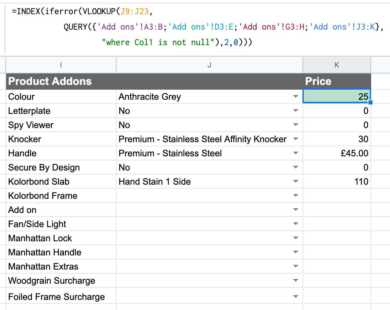Open the Secure By Design dropdown

tap(296, 167)
